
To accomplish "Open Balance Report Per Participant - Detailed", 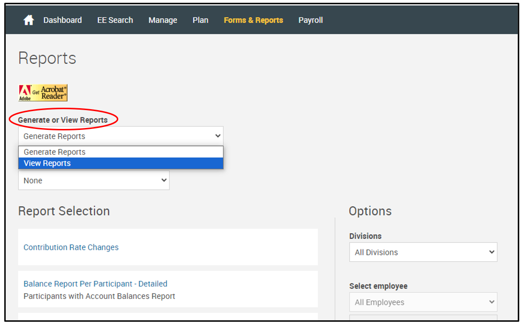I will [95, 284].
